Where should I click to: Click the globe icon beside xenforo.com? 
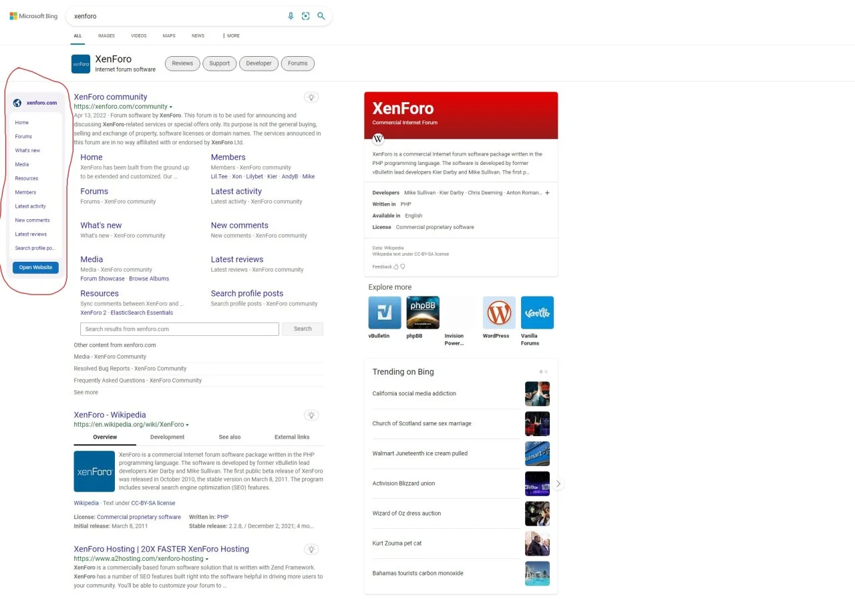17,103
